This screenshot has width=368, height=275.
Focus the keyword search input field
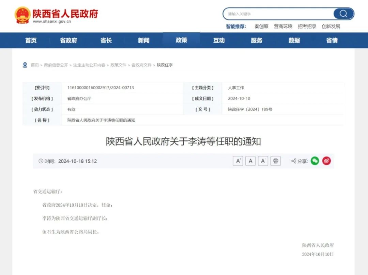pos(278,14)
